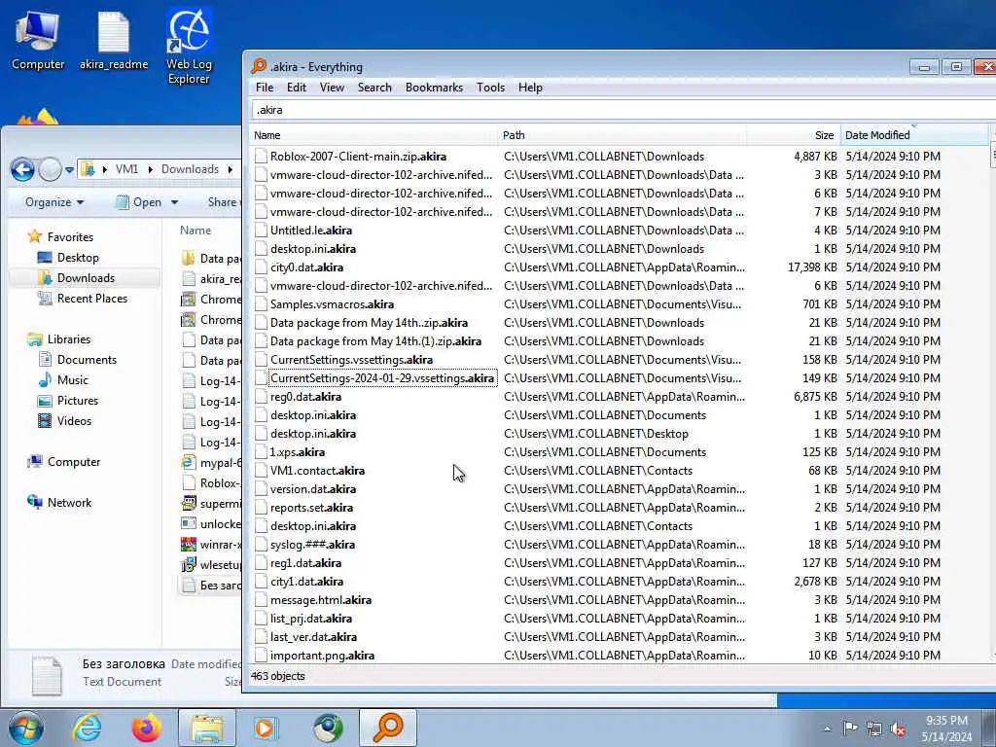Open the Pictures library
Image resolution: width=996 pixels, height=747 pixels.
[x=78, y=400]
